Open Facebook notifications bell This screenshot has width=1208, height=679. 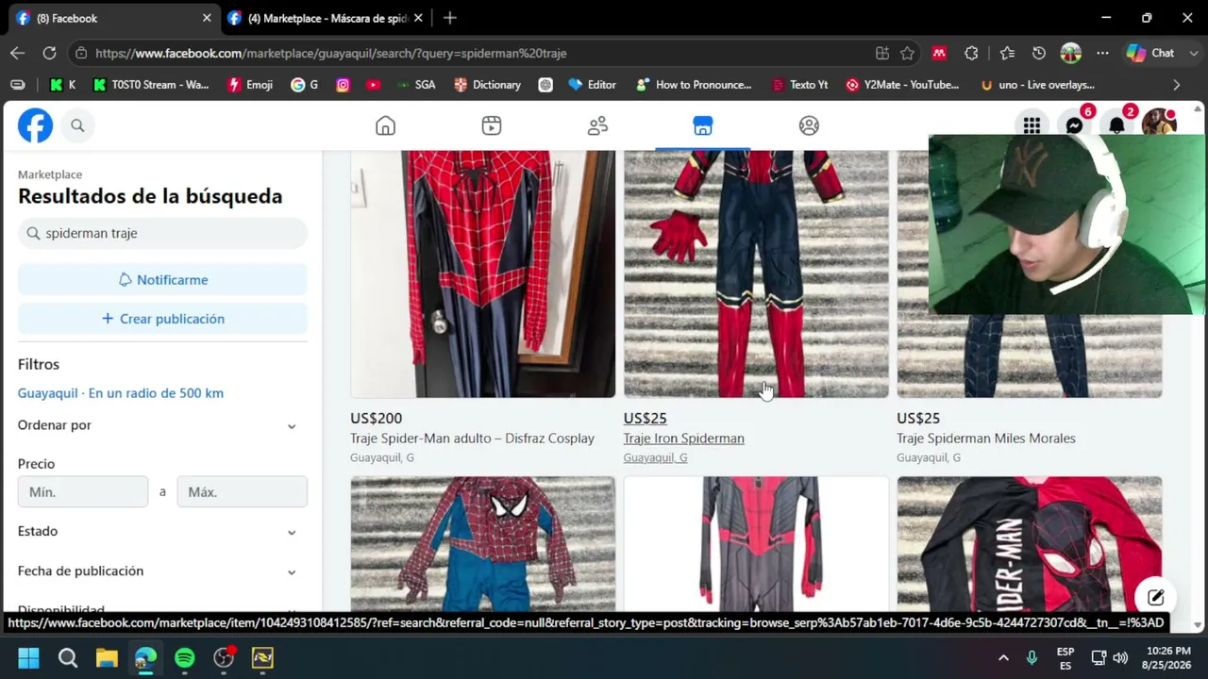(1116, 125)
